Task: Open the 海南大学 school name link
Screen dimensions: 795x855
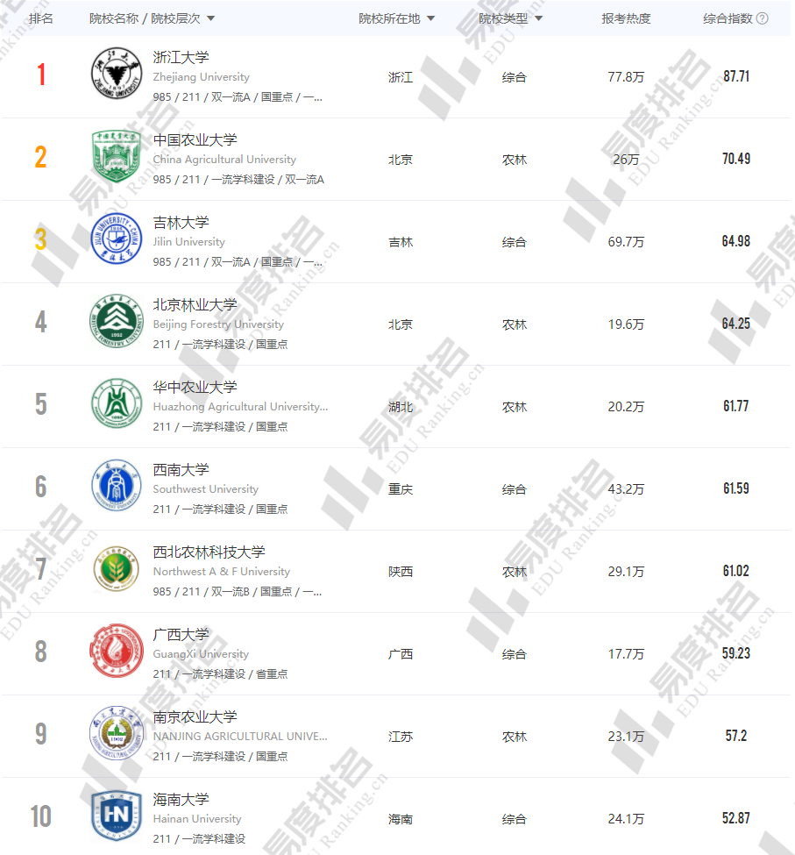Action: coord(181,800)
